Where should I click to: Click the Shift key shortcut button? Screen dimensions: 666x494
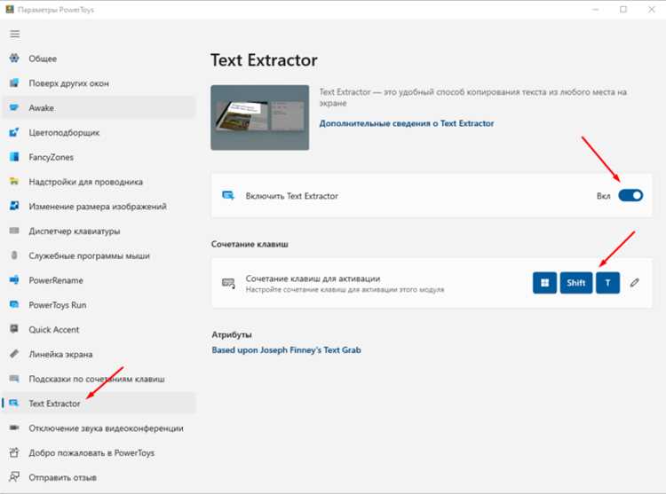[x=576, y=283]
